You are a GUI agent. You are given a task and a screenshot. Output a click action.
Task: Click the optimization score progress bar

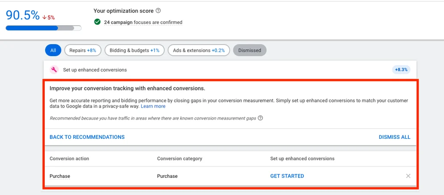click(x=43, y=28)
